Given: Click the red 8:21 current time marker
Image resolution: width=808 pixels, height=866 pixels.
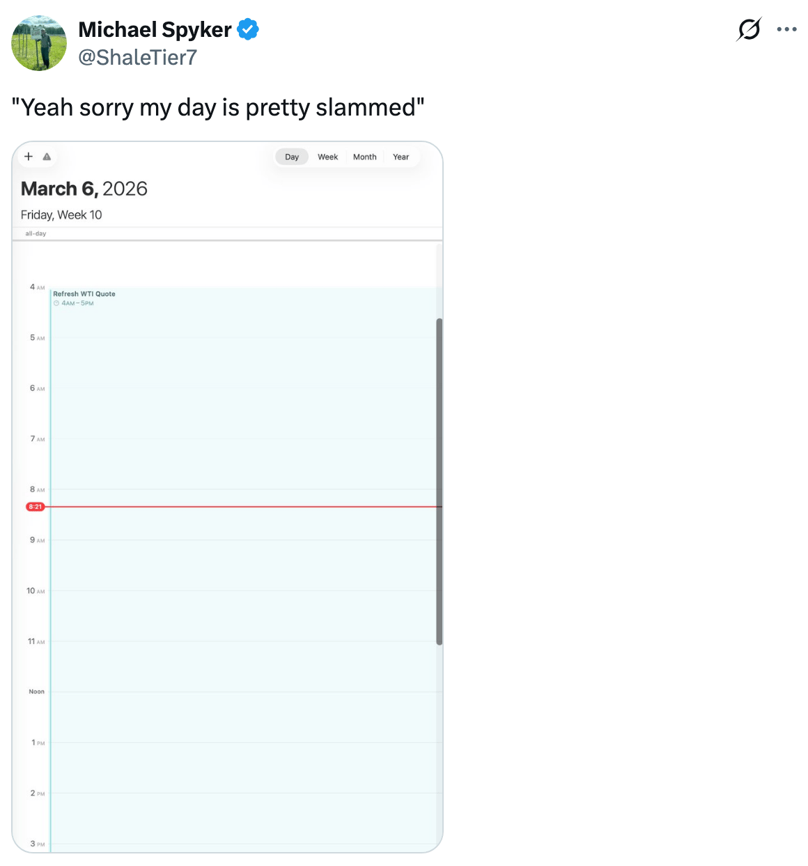Looking at the screenshot, I should point(36,507).
